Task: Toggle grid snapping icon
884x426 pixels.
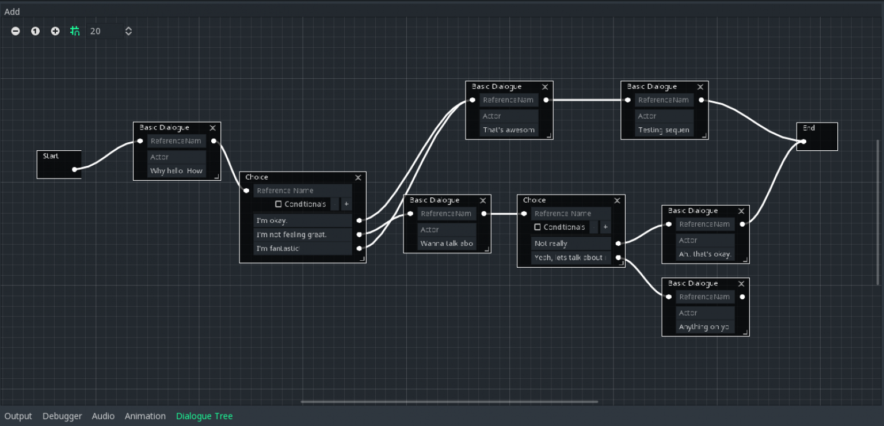Action: coord(75,31)
